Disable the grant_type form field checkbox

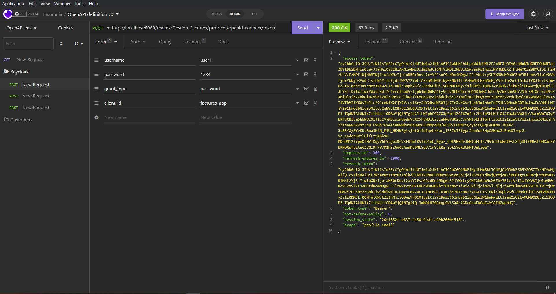pos(306,89)
